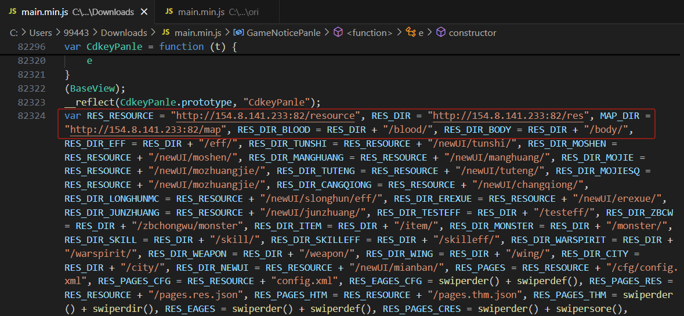This screenshot has width=684, height=316.
Task: Close the main.min.js Downloads tab
Action: 144,12
